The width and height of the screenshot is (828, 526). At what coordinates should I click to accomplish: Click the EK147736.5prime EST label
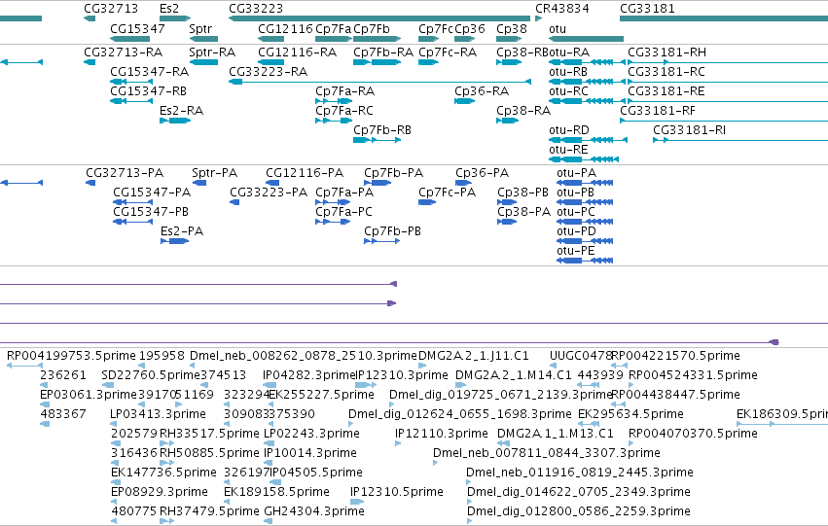[x=163, y=473]
